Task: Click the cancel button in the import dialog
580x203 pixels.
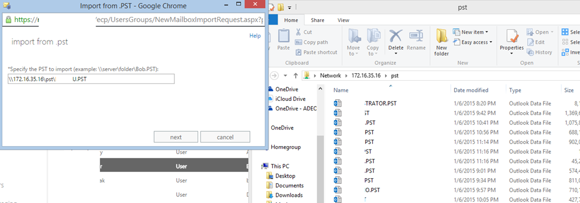Action: pyautogui.click(x=225, y=137)
